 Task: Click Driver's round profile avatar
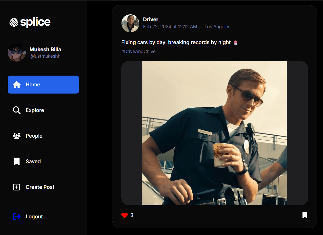pos(130,23)
